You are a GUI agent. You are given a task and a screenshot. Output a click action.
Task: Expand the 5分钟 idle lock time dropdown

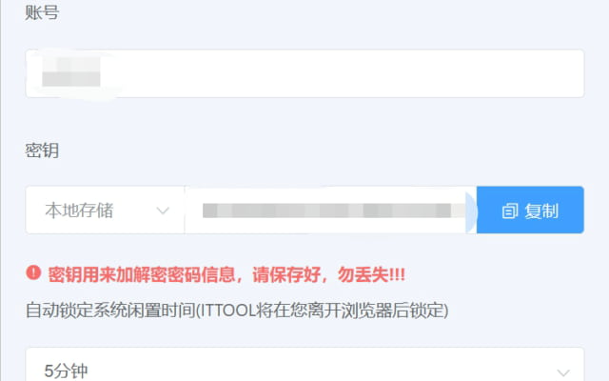[x=304, y=366]
